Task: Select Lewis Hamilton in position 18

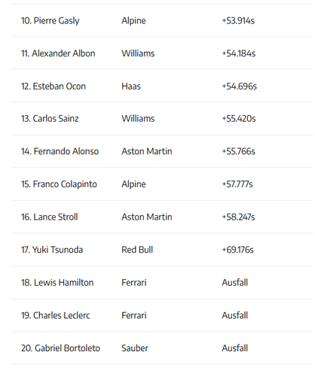Action: (x=57, y=283)
